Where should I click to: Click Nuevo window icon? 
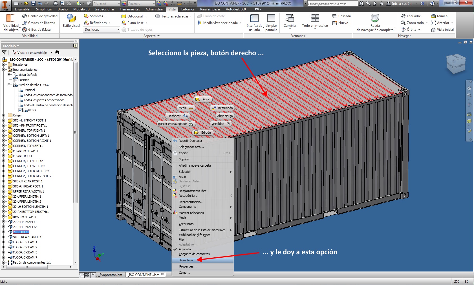335,23
